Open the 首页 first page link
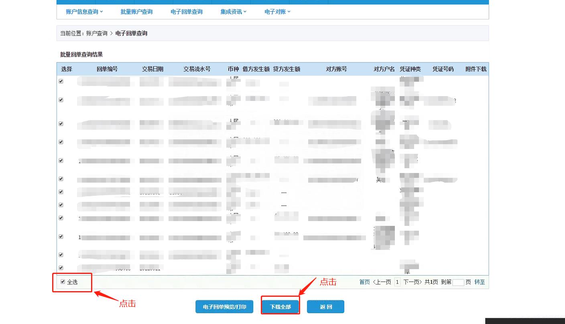 (364, 282)
